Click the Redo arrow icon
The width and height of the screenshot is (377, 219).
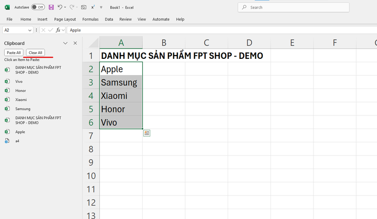[72, 7]
